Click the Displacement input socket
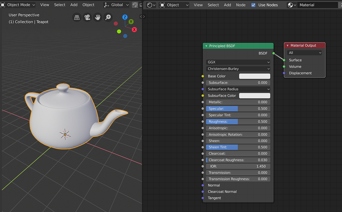This screenshot has height=212, width=342. [284, 73]
